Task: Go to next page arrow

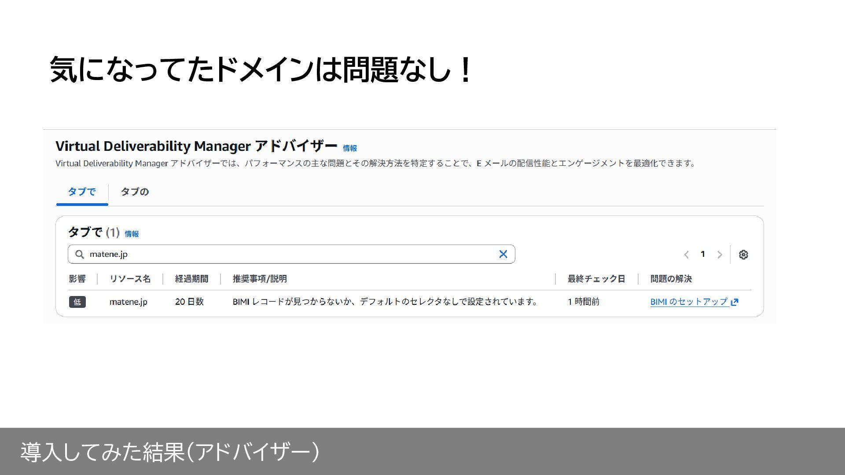Action: 720,255
